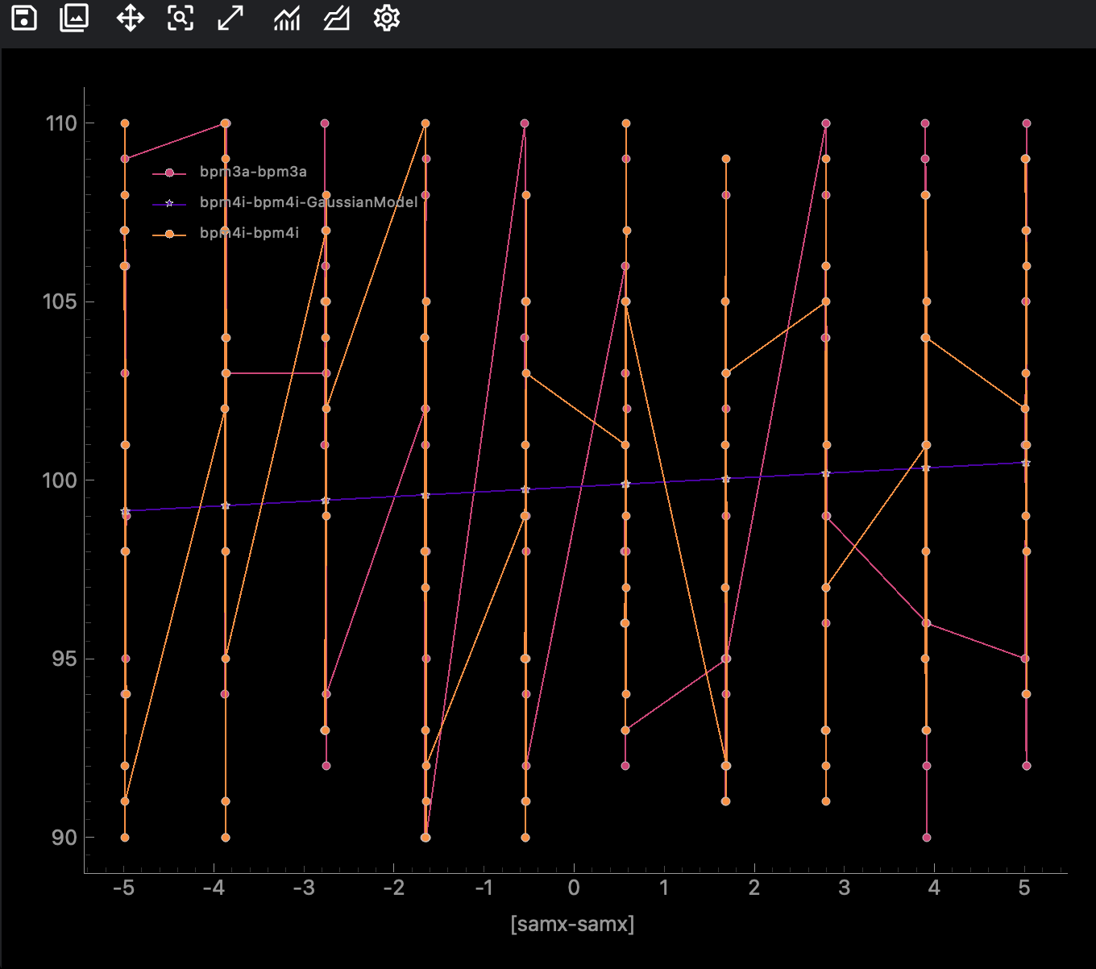Click orange bpm4i legend marker sample
This screenshot has height=969, width=1096.
(x=169, y=234)
